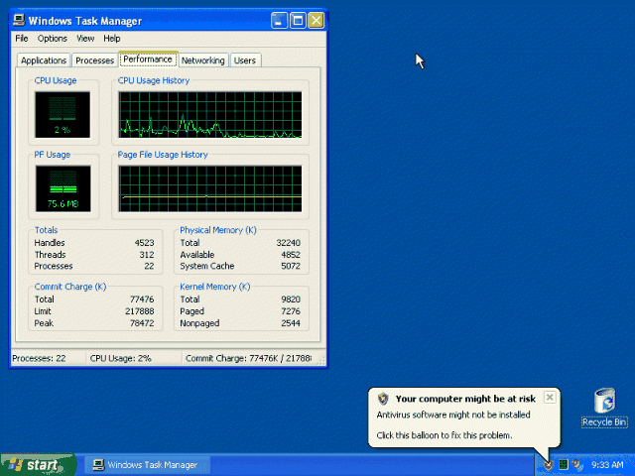Click Kernel Memory Total value 9820
Viewport: 635px width, 476px height.
pyautogui.click(x=291, y=299)
